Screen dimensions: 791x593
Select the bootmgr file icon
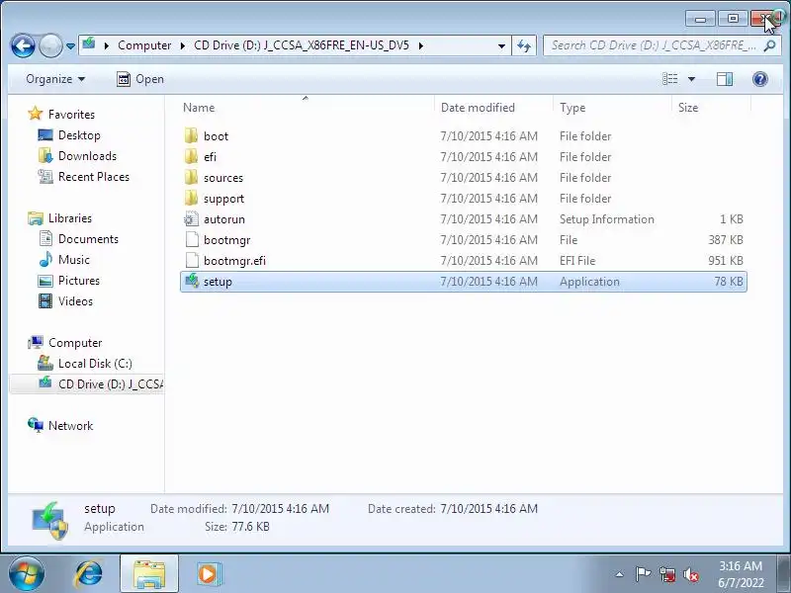(192, 239)
